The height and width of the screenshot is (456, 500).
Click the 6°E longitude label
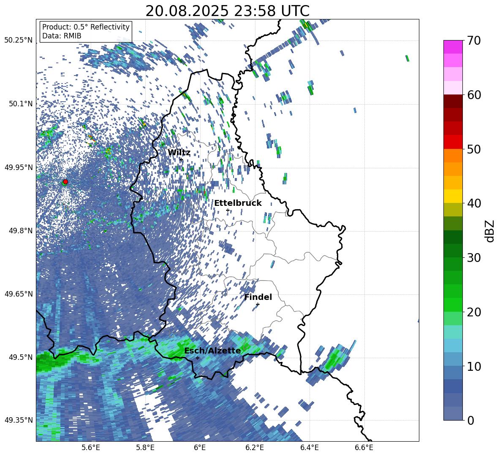tap(200, 448)
